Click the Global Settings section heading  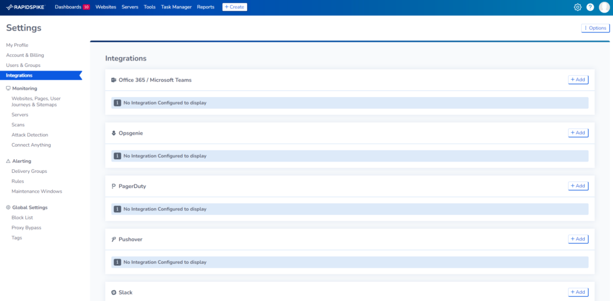30,208
